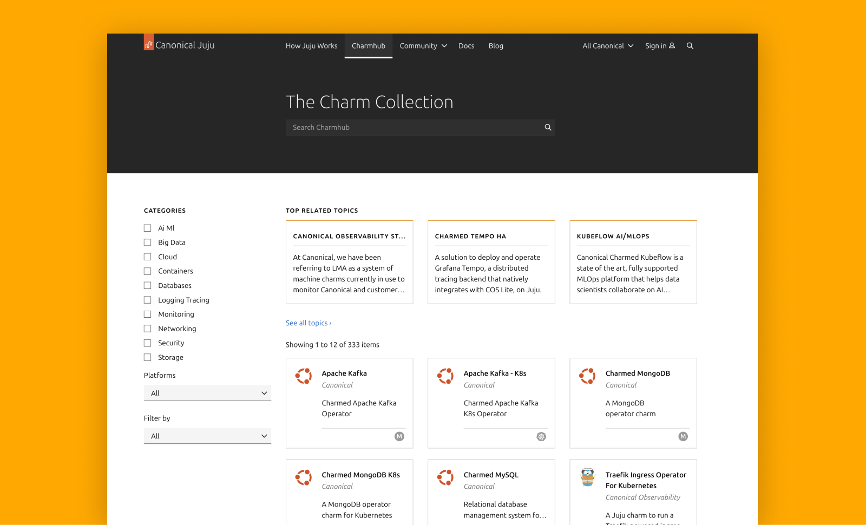Click Canonical Observability publisher on Traefik card
The image size is (866, 525).
[642, 497]
